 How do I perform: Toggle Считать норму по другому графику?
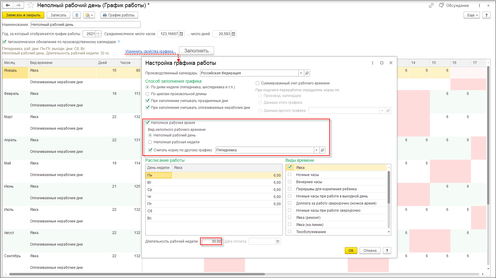point(150,150)
